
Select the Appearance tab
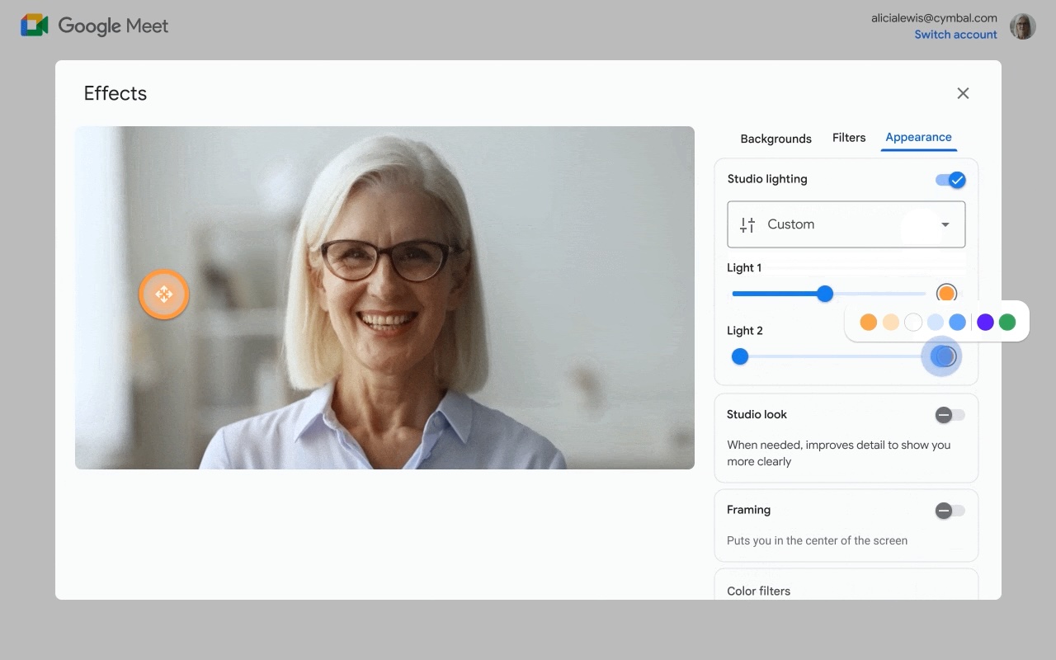(918, 137)
